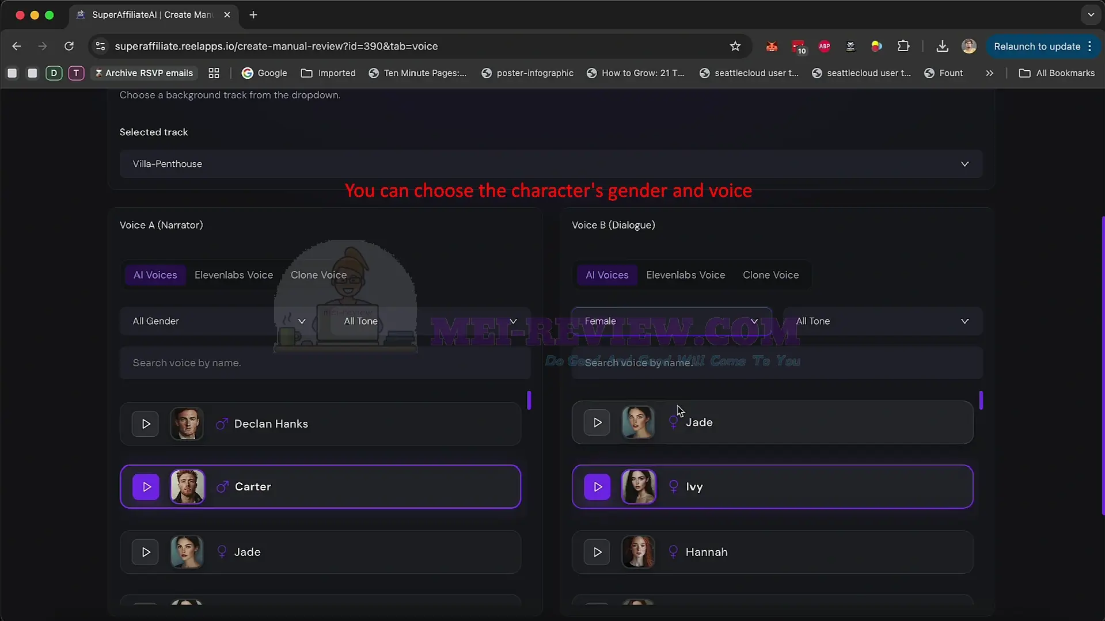Open extension with red 10 badge
This screenshot has width=1105, height=621.
798,47
